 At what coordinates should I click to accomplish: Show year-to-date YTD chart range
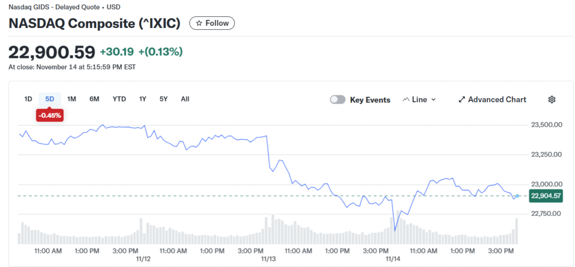[119, 99]
